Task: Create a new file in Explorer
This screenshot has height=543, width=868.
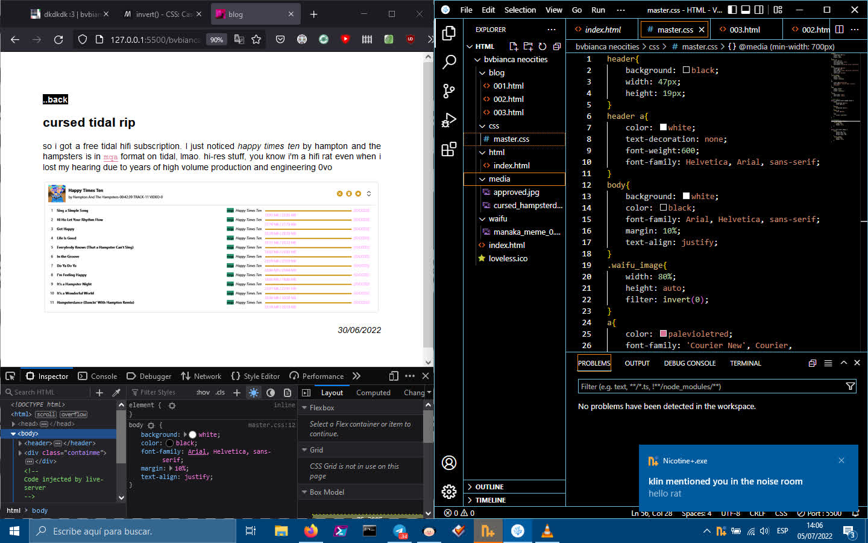Action: [x=514, y=46]
